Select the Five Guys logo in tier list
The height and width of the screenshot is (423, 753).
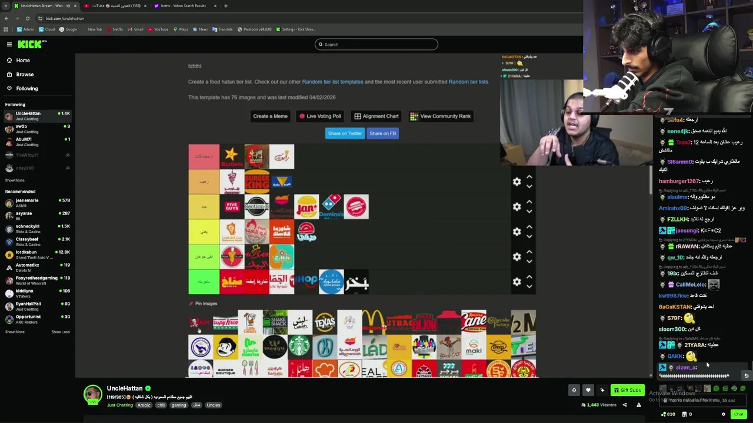point(232,207)
